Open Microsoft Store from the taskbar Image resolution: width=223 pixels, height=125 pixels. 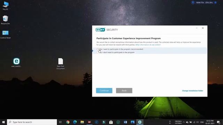click(111, 122)
